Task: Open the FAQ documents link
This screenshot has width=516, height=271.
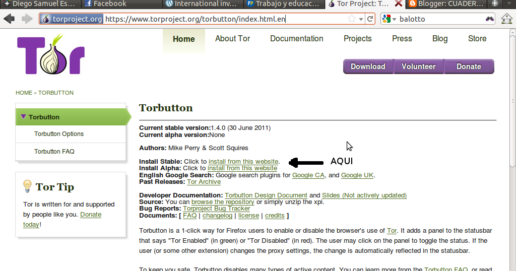Action: 189,216
